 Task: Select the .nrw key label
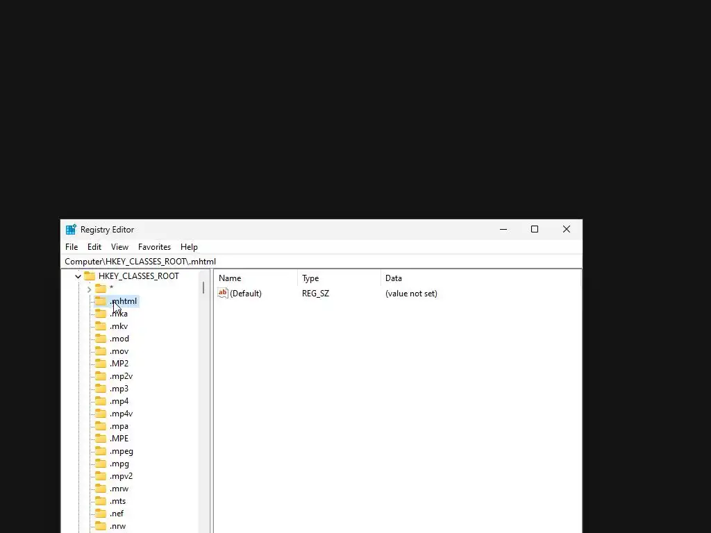coord(118,526)
